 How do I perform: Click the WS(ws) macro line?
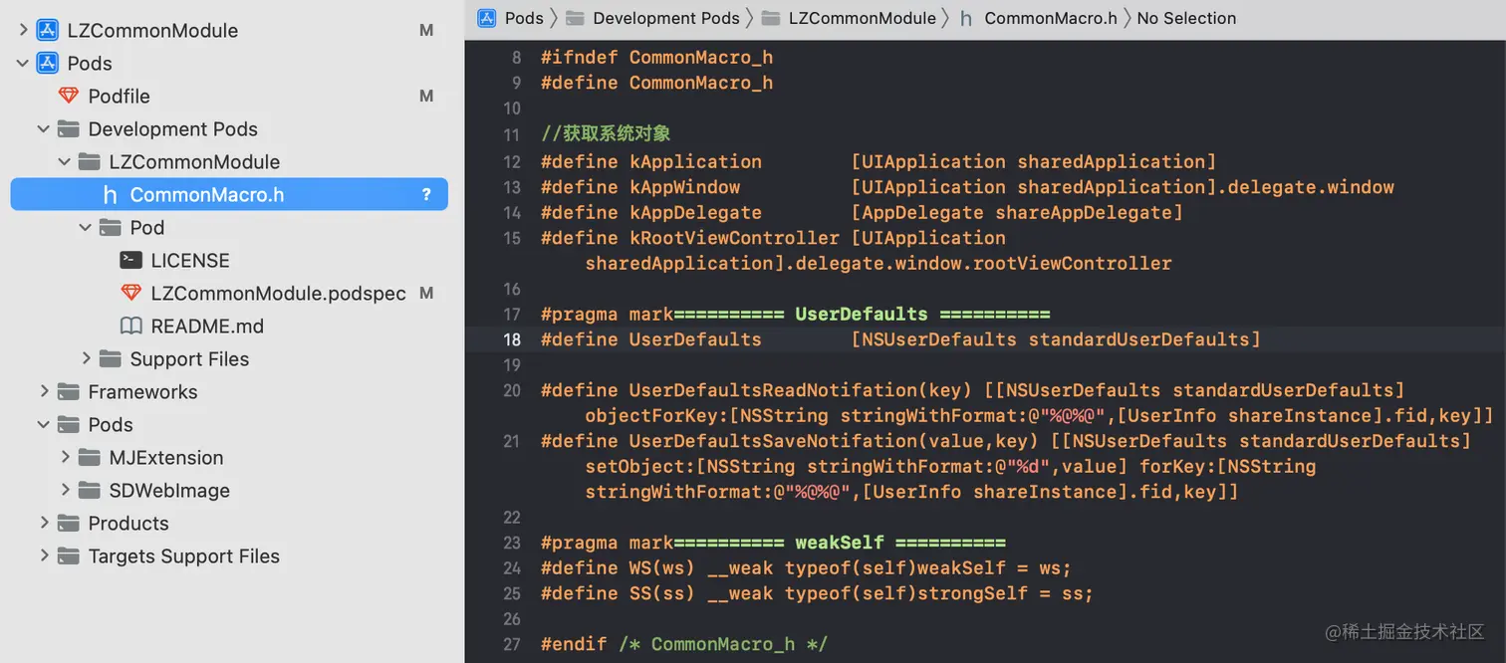click(x=806, y=567)
